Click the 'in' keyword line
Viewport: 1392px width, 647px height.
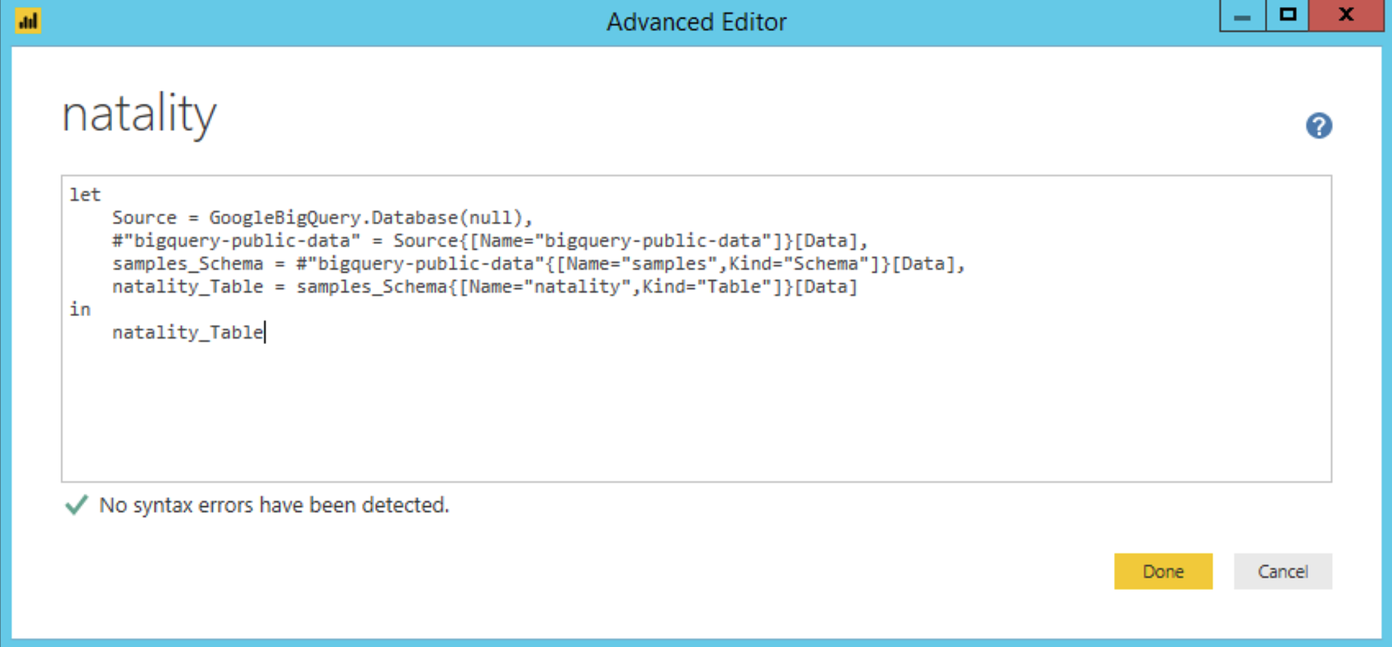[x=80, y=309]
